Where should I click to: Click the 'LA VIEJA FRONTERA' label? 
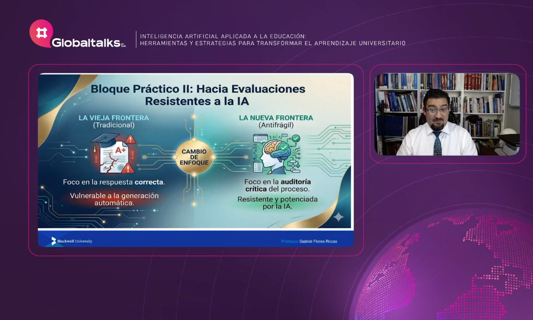[114, 118]
